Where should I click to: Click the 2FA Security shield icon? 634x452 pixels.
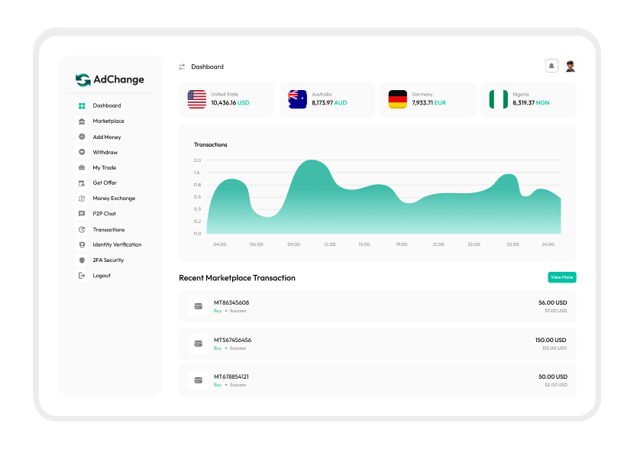pyautogui.click(x=82, y=260)
